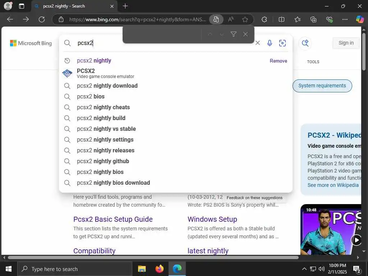Open Bing deep search icon
The image size is (368, 276).
tap(305, 43)
